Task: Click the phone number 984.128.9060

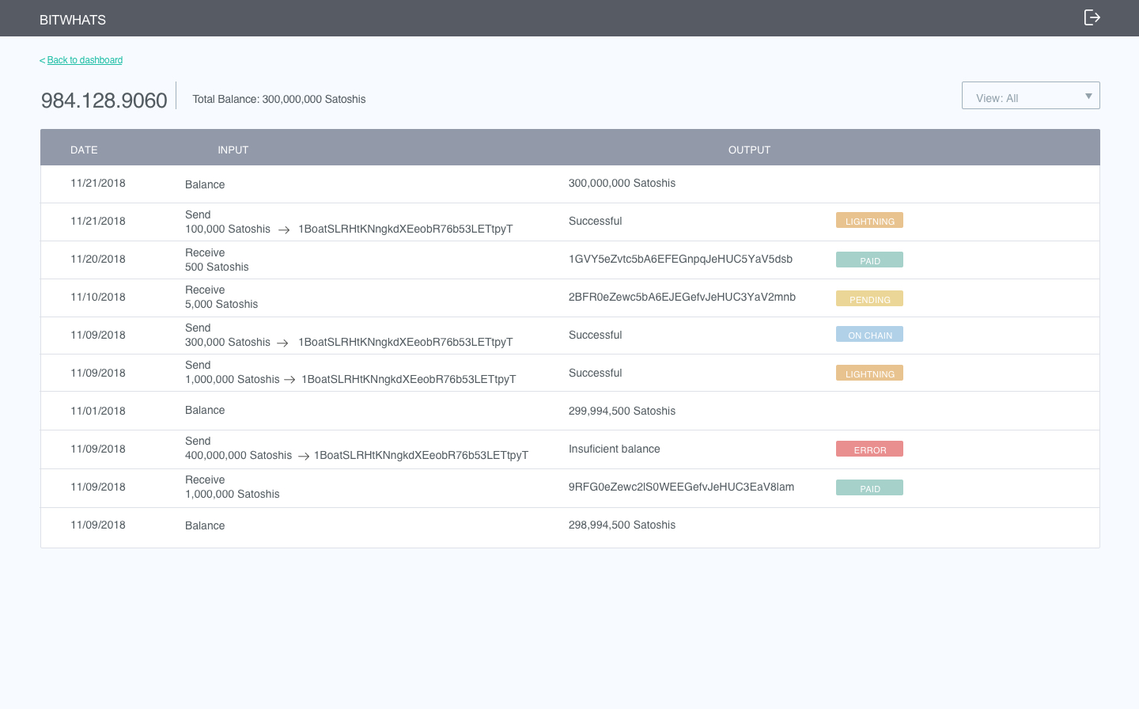Action: click(104, 100)
